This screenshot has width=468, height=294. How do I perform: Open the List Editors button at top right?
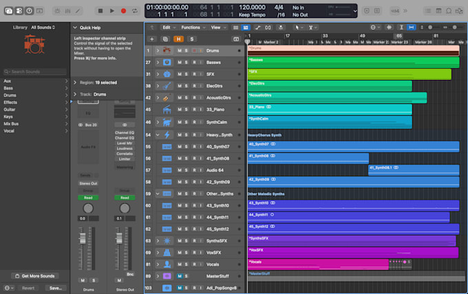pos(428,11)
